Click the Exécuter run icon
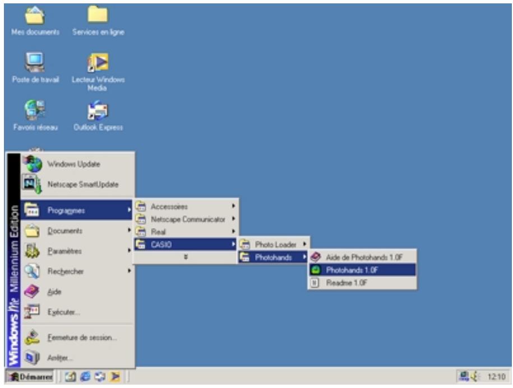The image size is (513, 388). (x=32, y=312)
